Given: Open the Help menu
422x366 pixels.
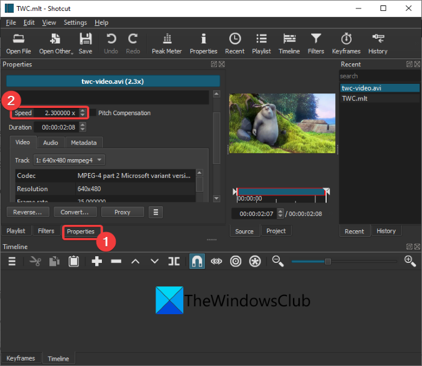Looking at the screenshot, I should pos(101,22).
